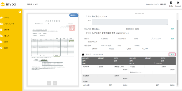
Task: Click the 株式会社セントロ cell in journal table
Action: pos(136,73)
